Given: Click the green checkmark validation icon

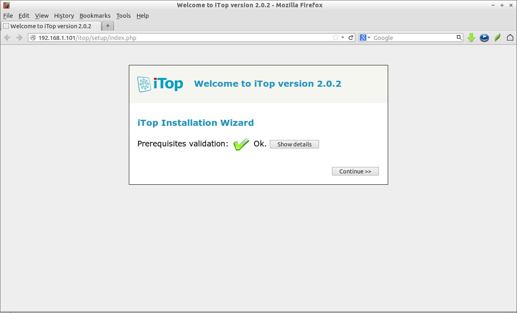Looking at the screenshot, I should (241, 144).
